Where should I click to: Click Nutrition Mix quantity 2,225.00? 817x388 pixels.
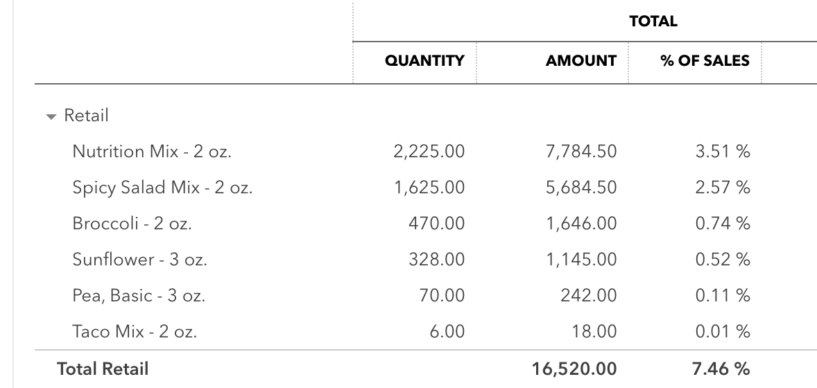429,152
